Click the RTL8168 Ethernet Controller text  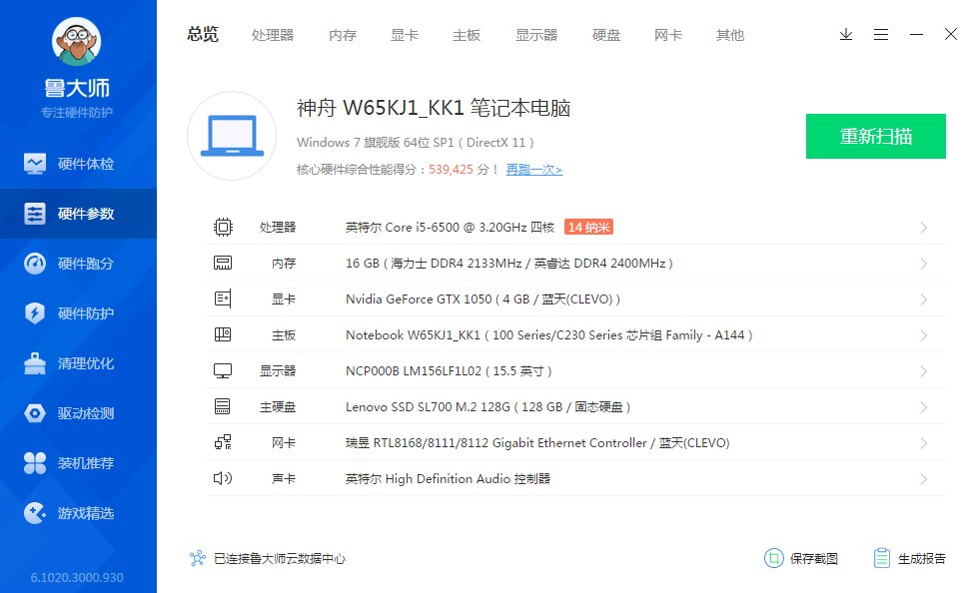tap(537, 442)
